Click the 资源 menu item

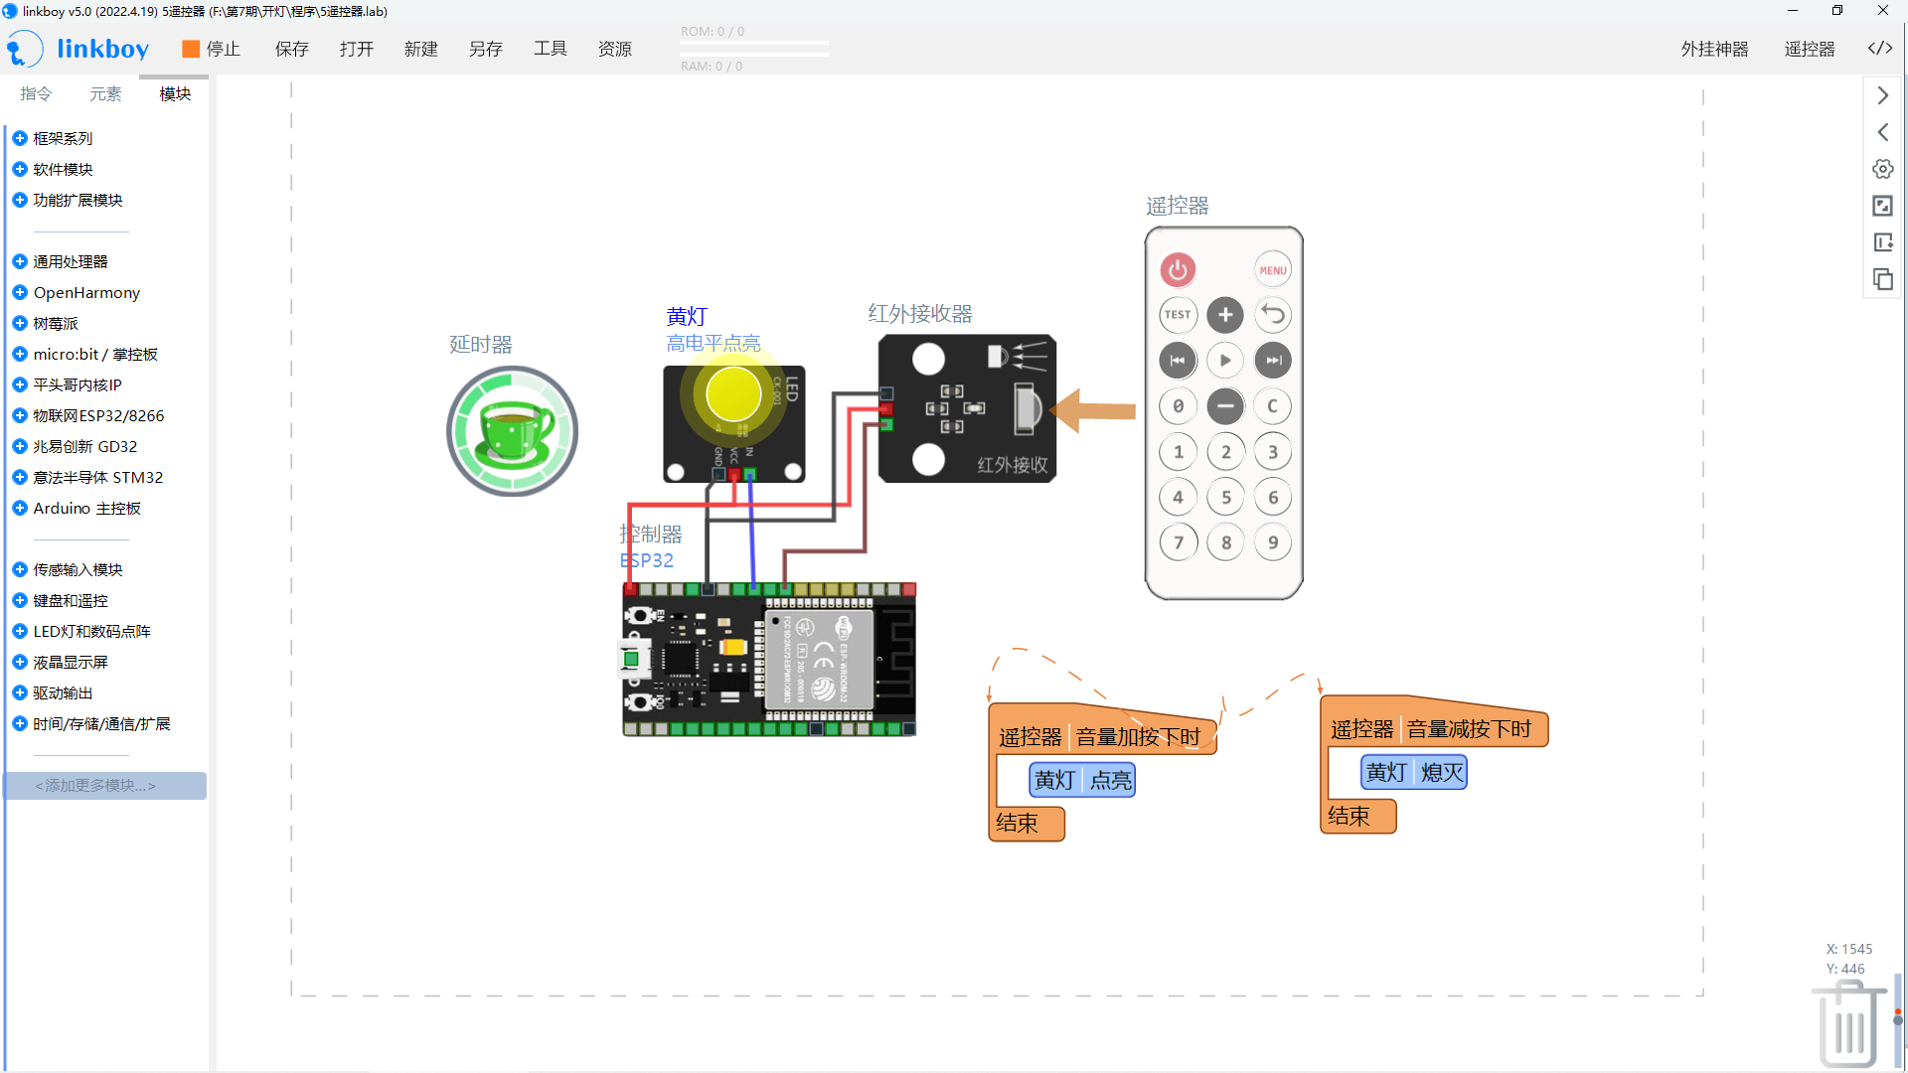click(x=617, y=49)
